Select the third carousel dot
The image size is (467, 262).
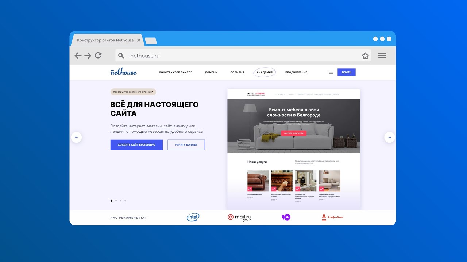coord(121,201)
